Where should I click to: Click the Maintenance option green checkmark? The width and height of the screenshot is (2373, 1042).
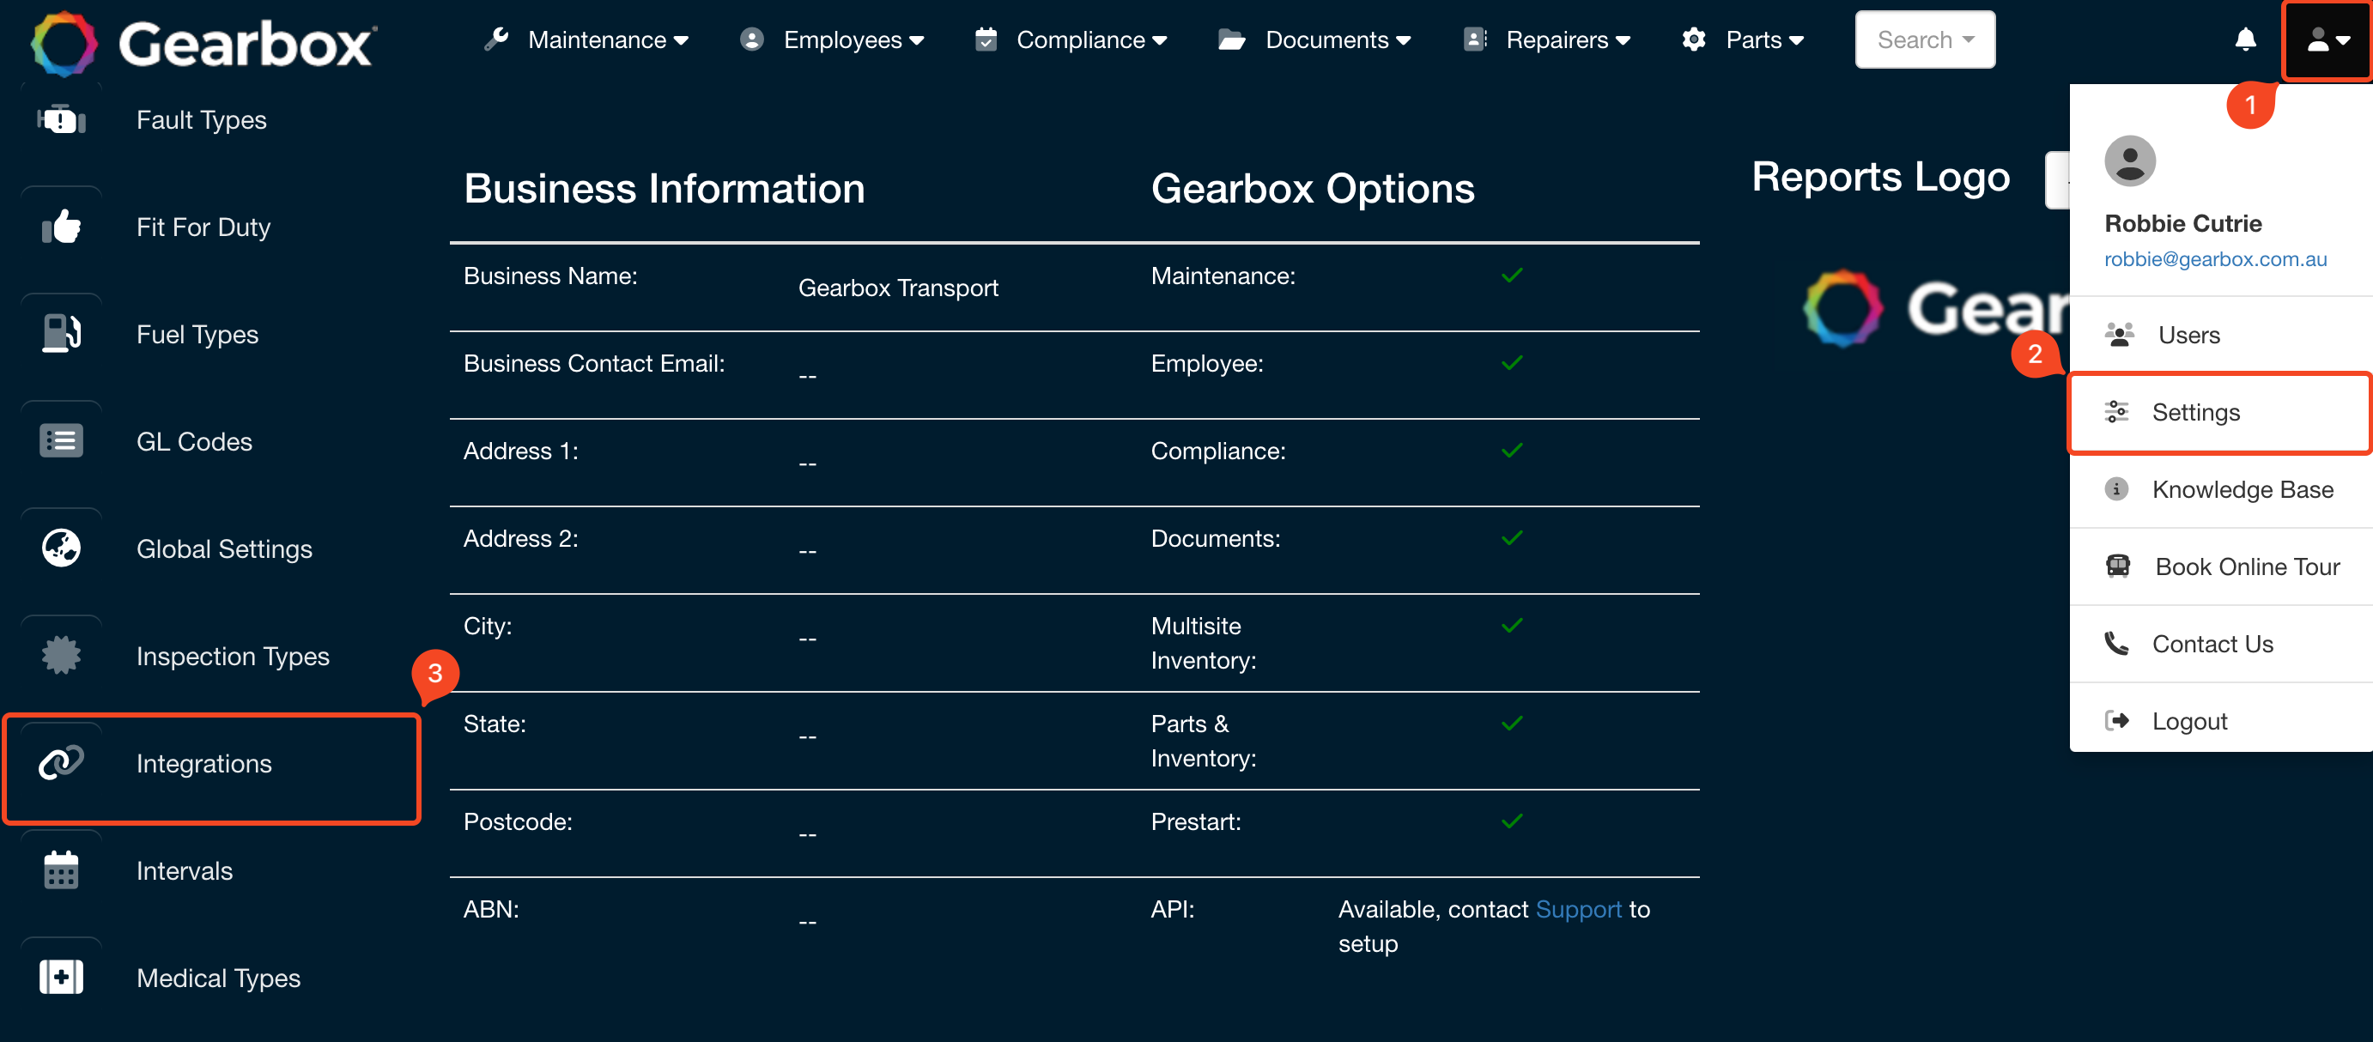pyautogui.click(x=1512, y=276)
